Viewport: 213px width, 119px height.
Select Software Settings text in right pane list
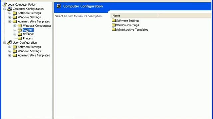pos(127,20)
